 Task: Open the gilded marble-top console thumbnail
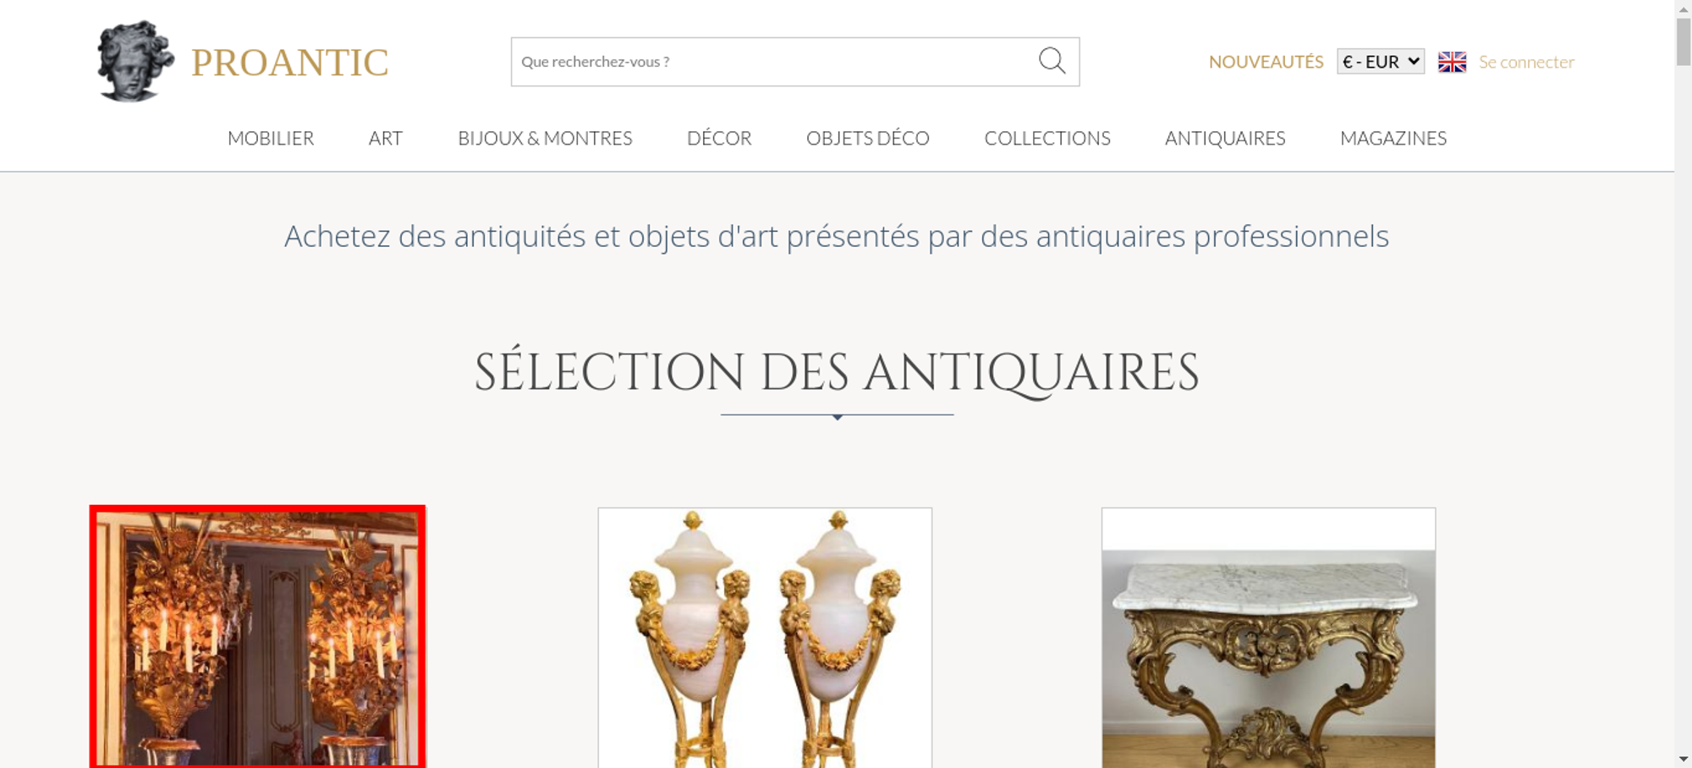[x=1268, y=638]
